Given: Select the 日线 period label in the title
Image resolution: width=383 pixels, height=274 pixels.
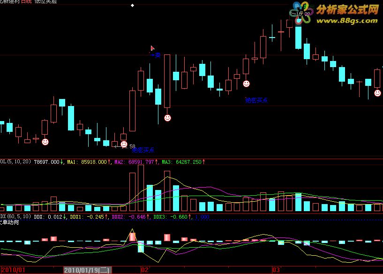Looking at the screenshot, I should [x=26, y=1].
